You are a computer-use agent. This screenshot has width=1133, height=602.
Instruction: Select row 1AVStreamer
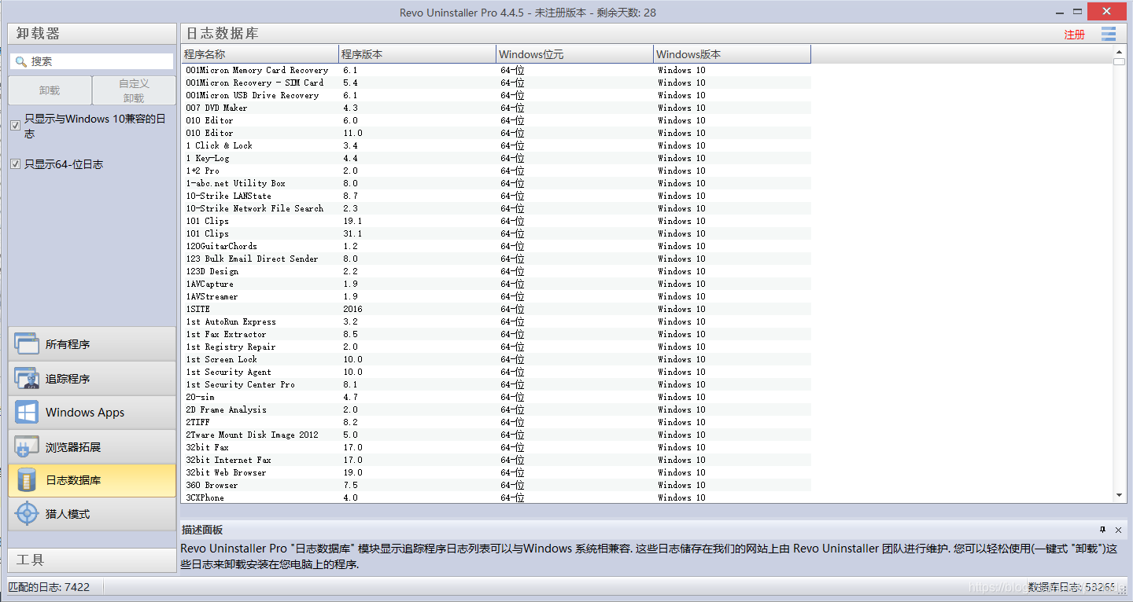pos(496,296)
